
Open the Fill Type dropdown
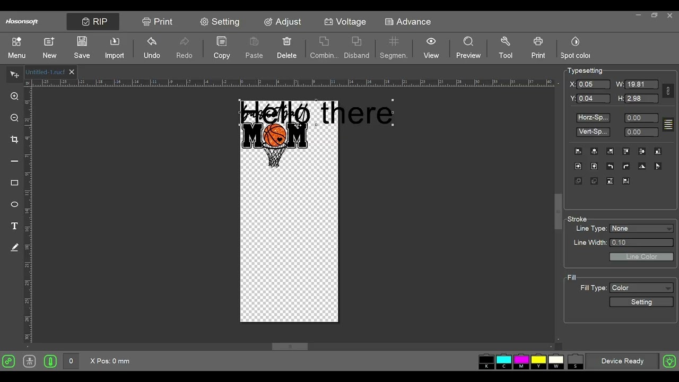click(x=641, y=288)
